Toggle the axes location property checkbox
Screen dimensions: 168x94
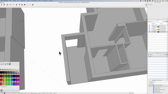point(153,93)
